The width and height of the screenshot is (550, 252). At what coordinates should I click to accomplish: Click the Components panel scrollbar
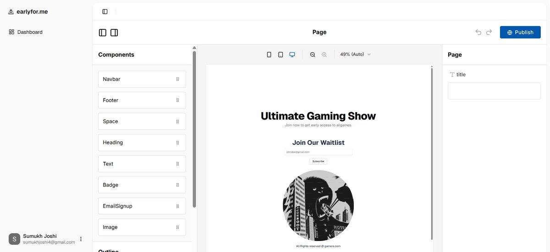point(194,129)
